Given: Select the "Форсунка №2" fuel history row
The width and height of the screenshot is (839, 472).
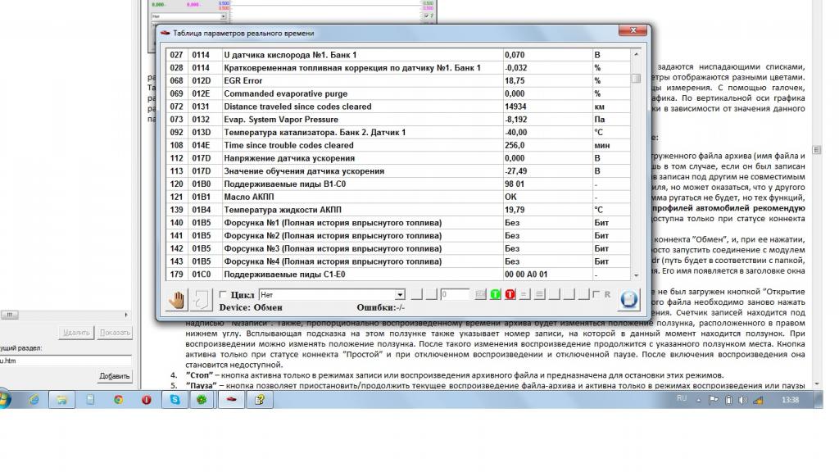Looking at the screenshot, I should [398, 235].
